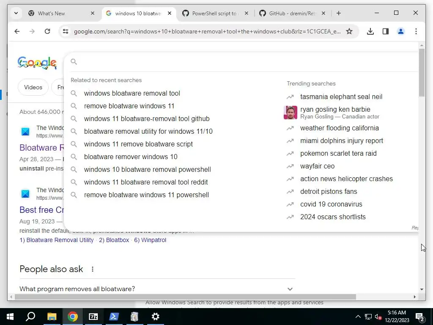433x325 pixels.
Task: Open the Winpatrol sublink
Action: (150, 240)
